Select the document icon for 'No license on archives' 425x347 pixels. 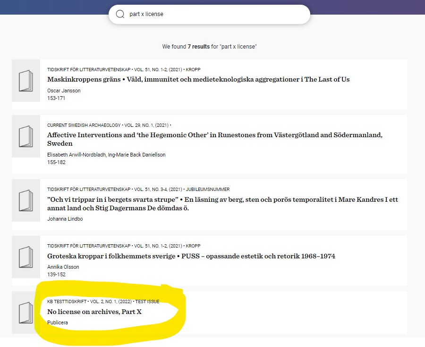click(x=26, y=313)
